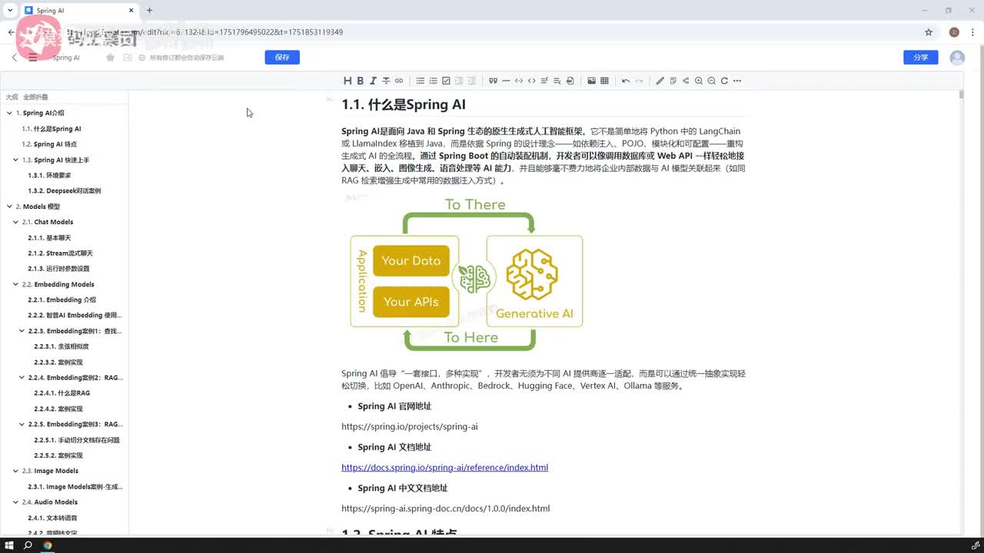Go to '2.4.1. 文本转语音' in outline
This screenshot has height=553, width=984.
pos(52,518)
